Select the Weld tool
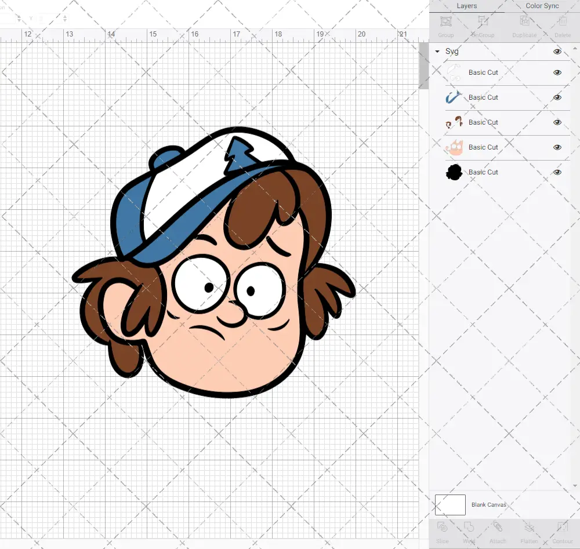Image resolution: width=580 pixels, height=549 pixels. [469, 527]
